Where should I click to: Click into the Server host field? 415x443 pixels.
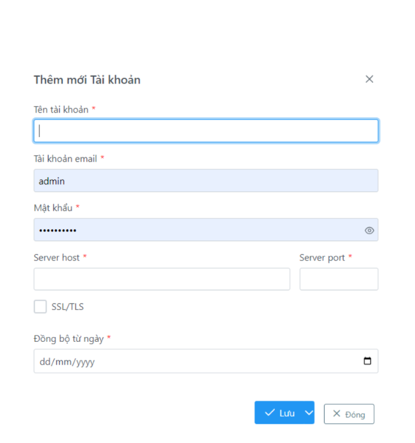pyautogui.click(x=162, y=279)
